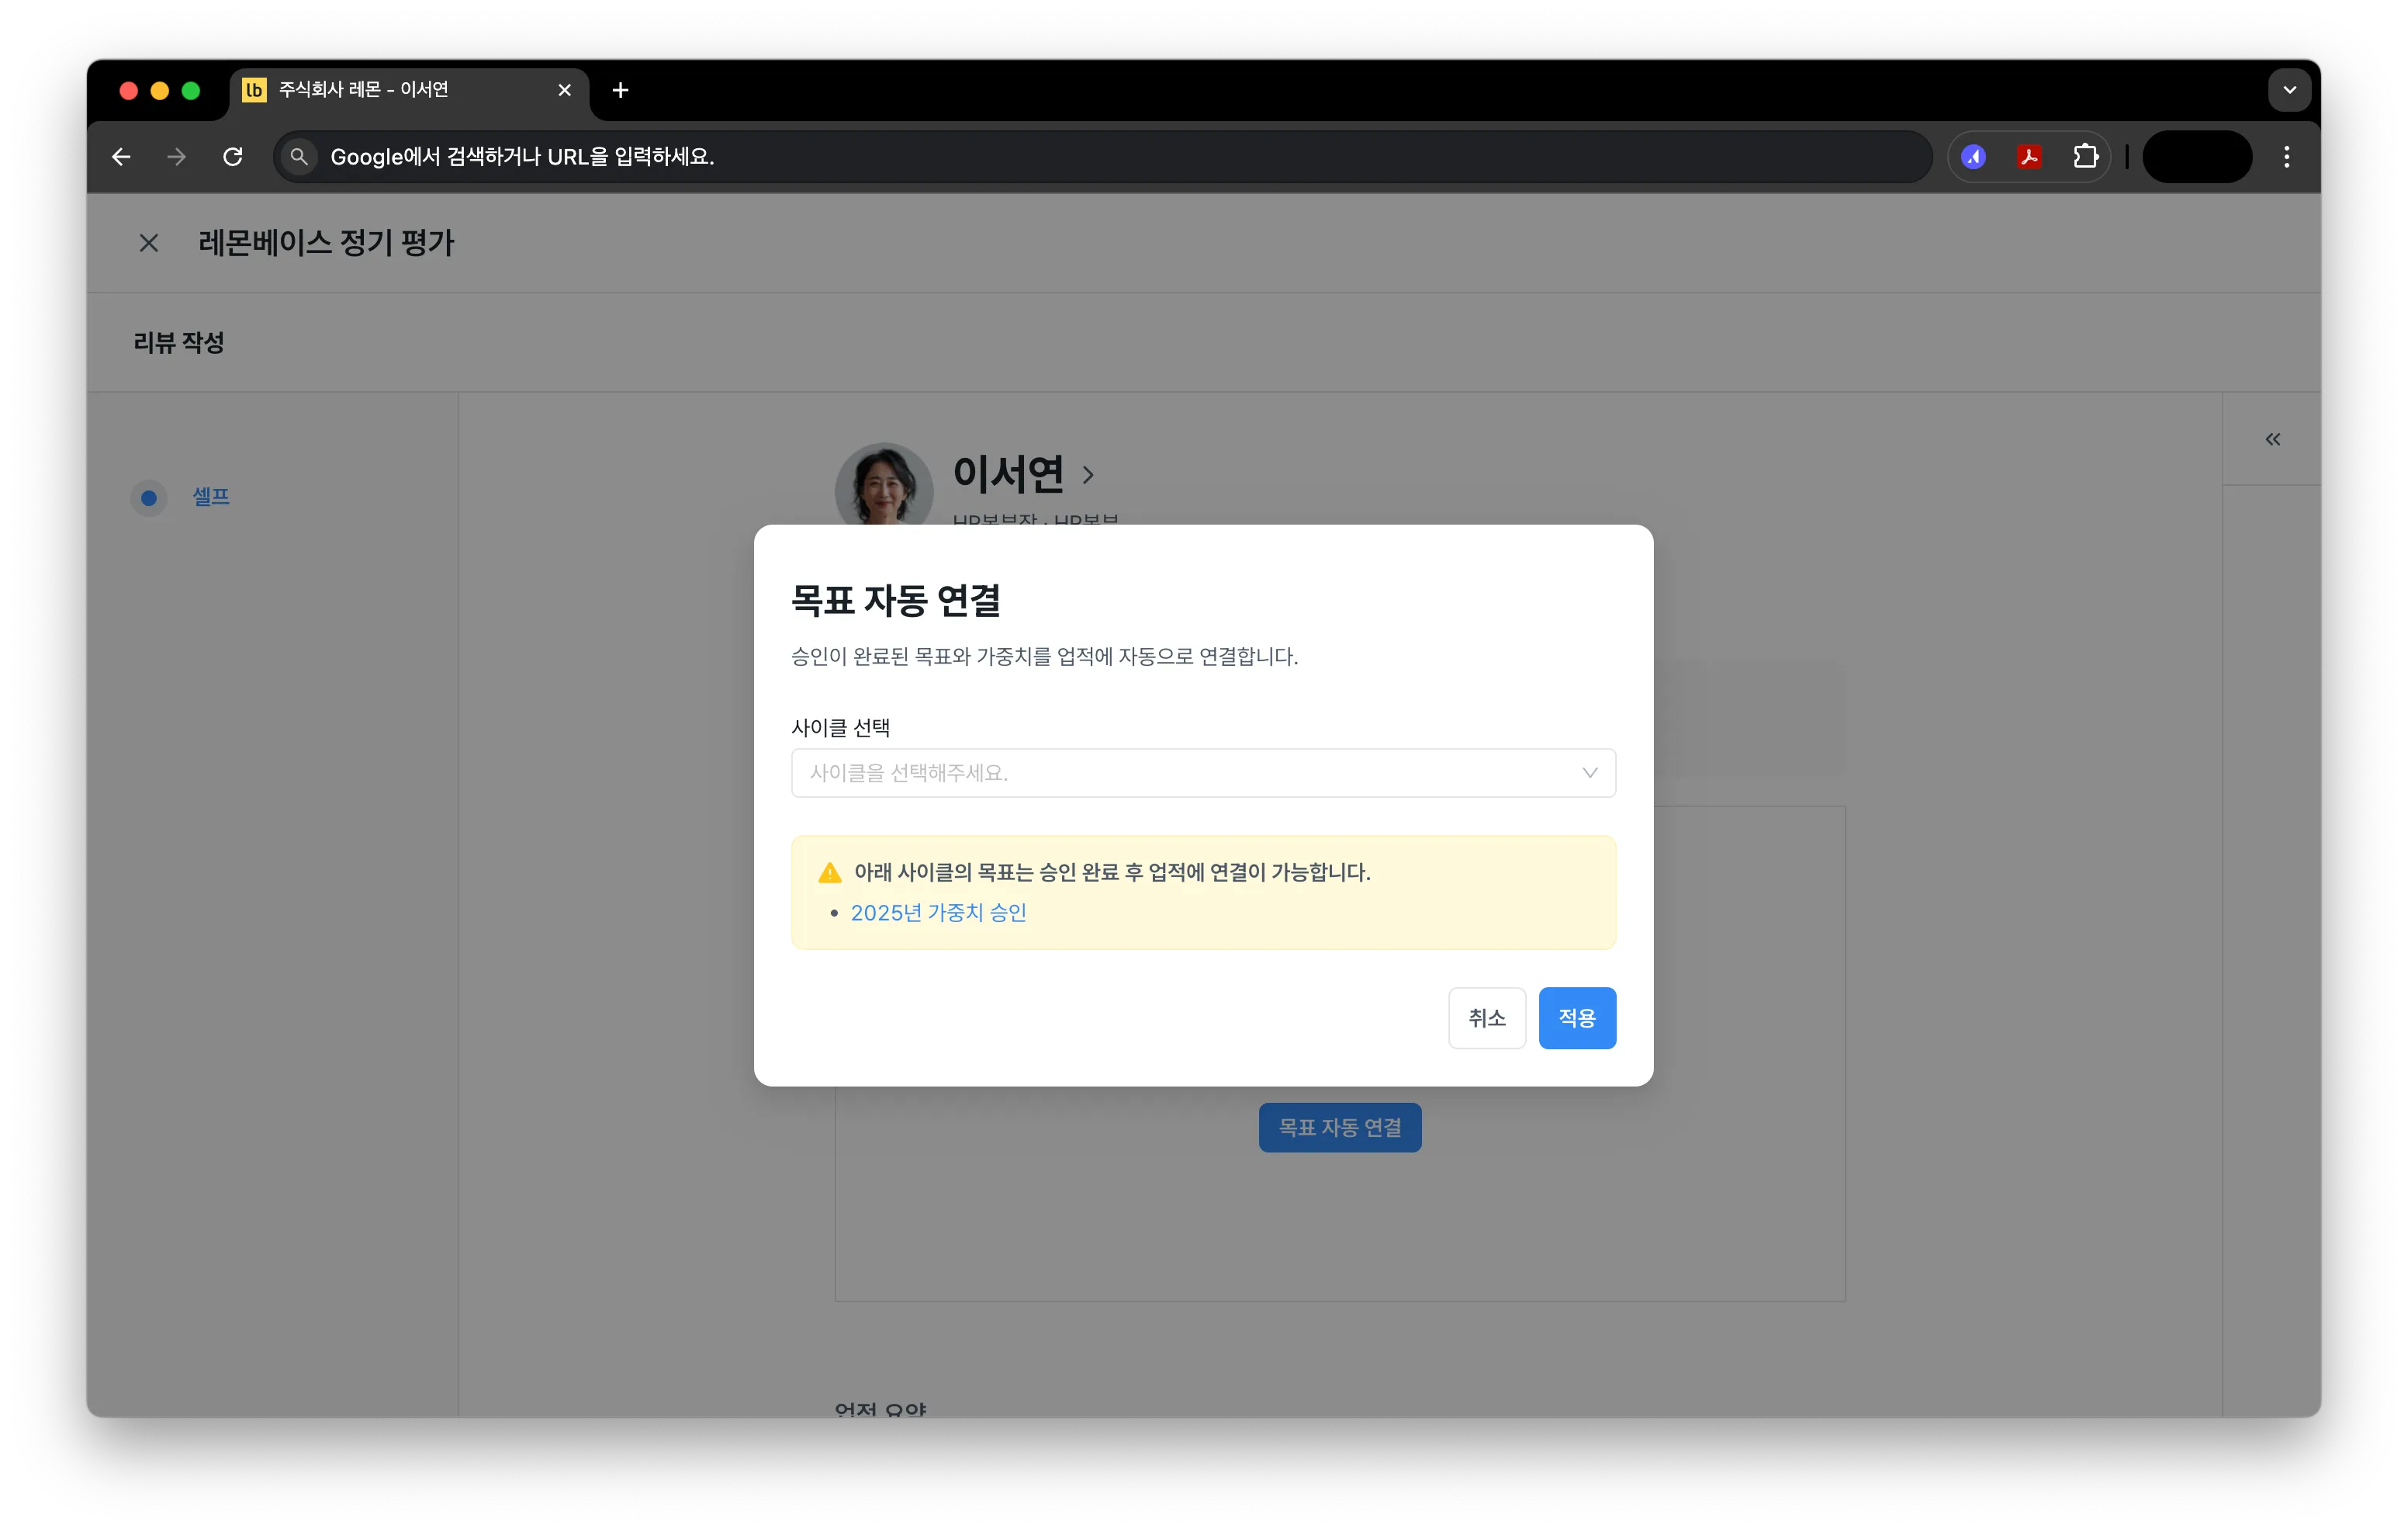Screen dimensions: 2408x1532
Task: Open the cycle selection dropdown
Action: point(1203,772)
